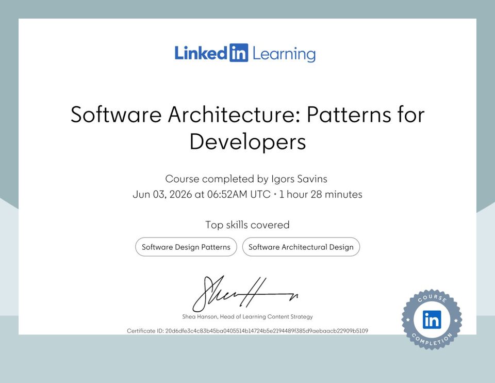Image resolution: width=495 pixels, height=383 pixels.
Task: Click the Shea Hanson, Head of Learning Content Strategy caption
Action: (x=247, y=316)
